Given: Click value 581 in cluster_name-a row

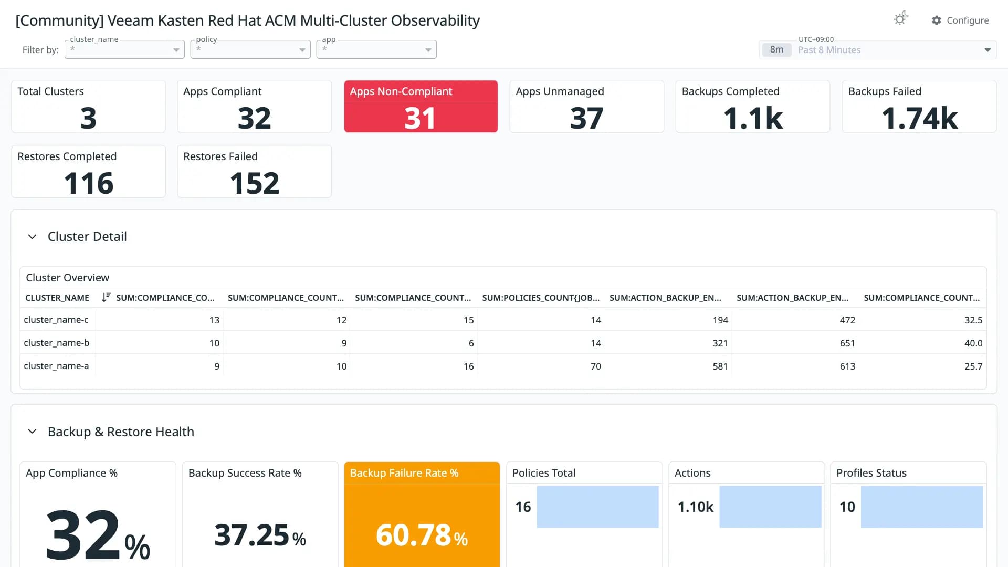Looking at the screenshot, I should (x=720, y=366).
